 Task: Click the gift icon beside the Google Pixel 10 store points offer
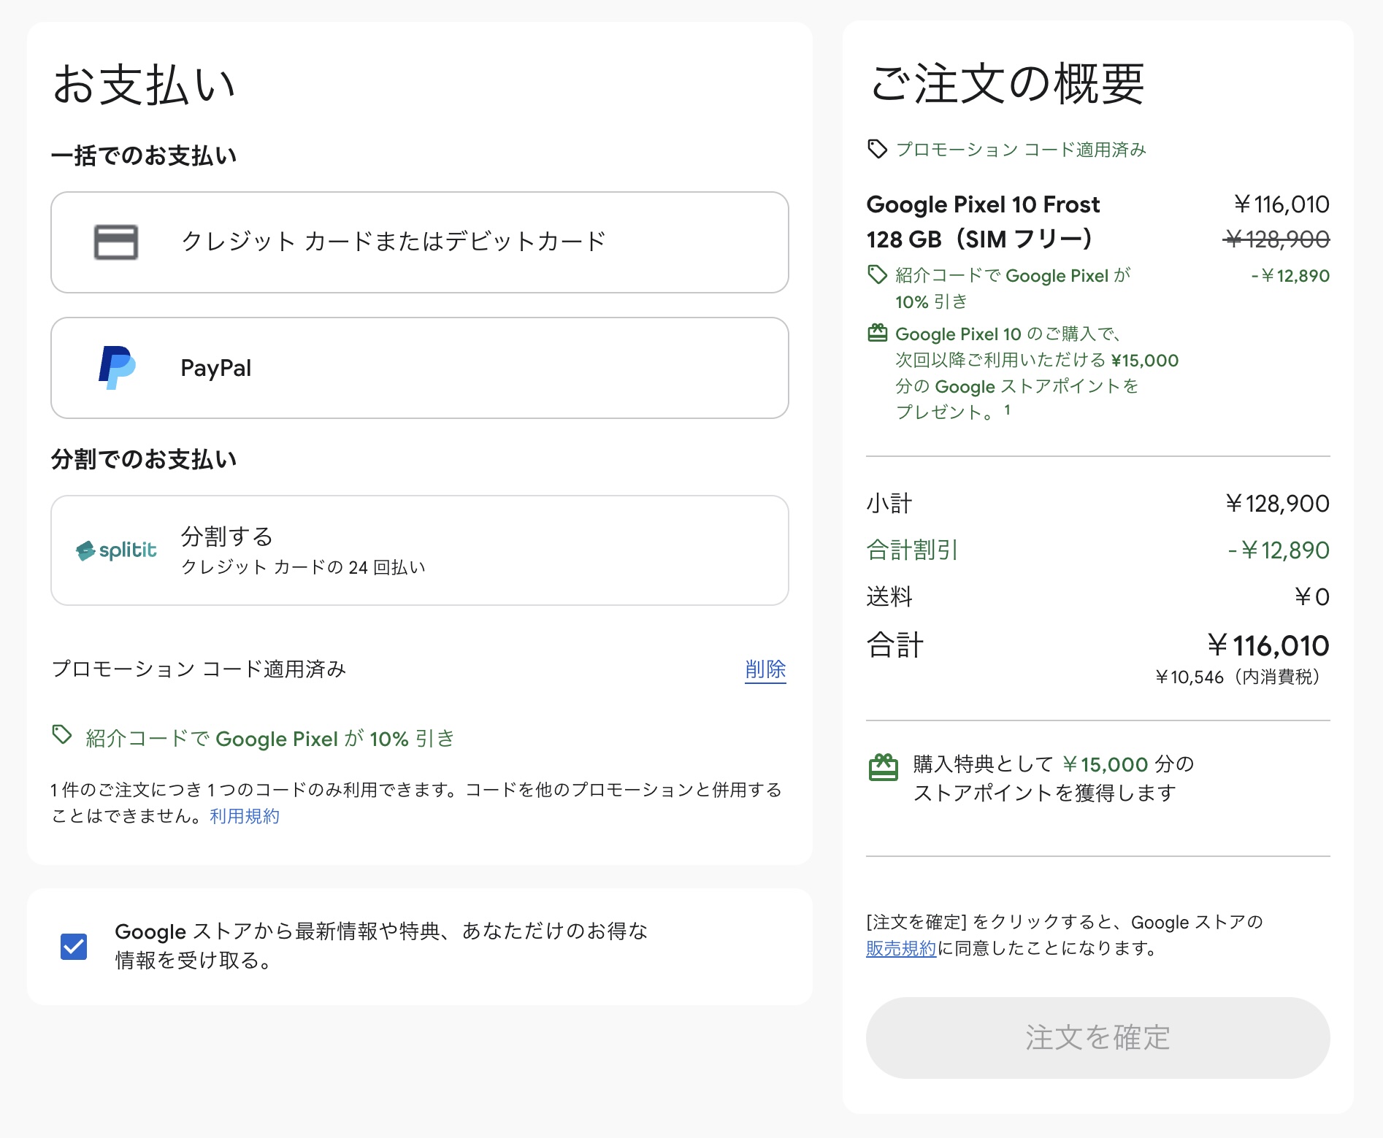click(877, 334)
